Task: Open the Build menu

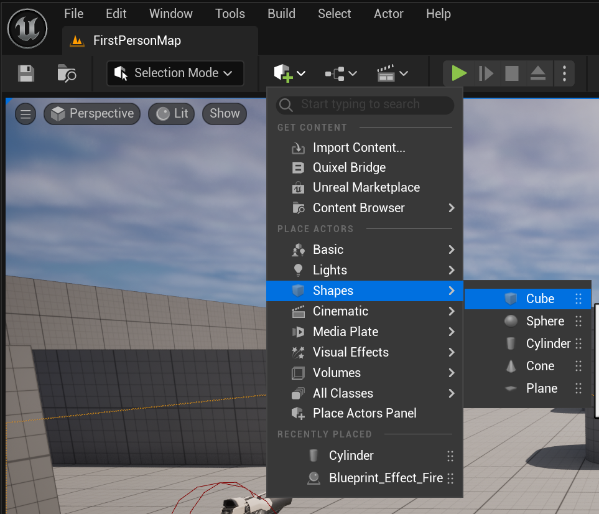Action: click(x=282, y=14)
